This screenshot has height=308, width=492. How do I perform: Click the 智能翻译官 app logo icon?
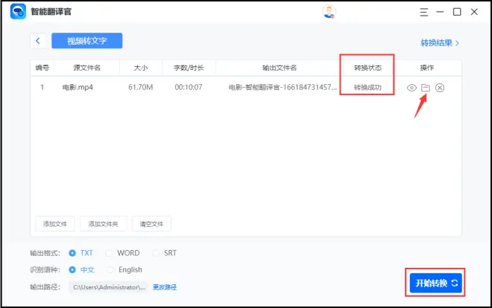18,12
